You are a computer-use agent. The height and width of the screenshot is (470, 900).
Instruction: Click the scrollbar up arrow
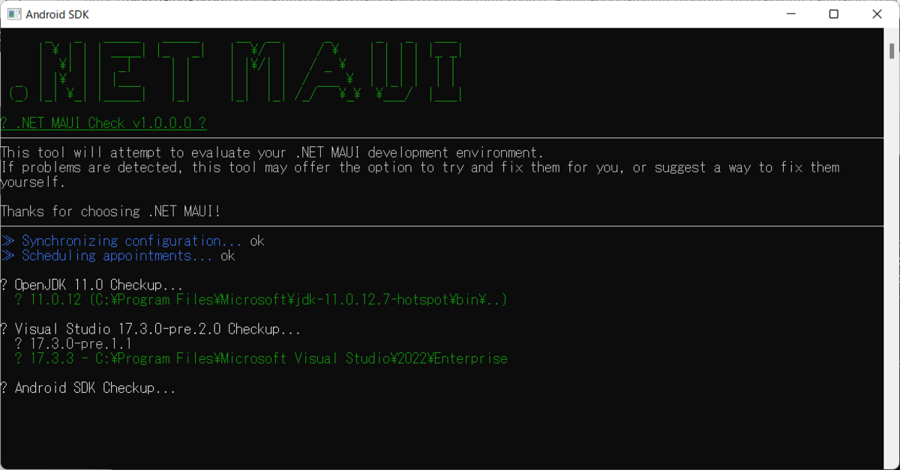coord(892,34)
